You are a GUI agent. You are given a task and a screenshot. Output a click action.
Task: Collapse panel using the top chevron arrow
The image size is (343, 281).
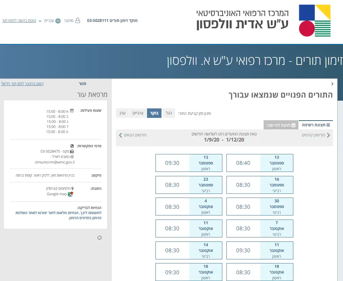332,84
